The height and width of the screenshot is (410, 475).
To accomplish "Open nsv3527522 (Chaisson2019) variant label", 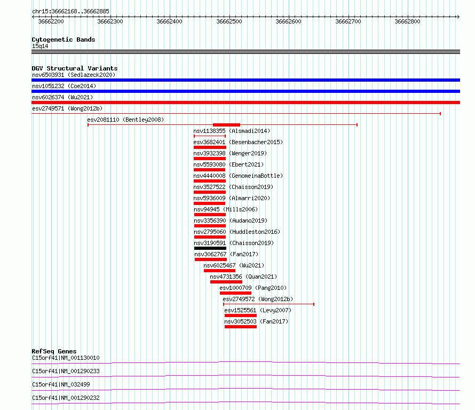I will click(x=233, y=187).
